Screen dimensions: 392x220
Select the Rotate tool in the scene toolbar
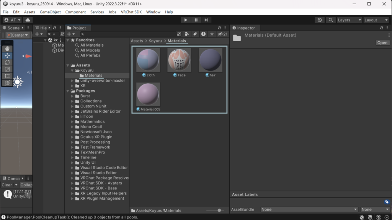[7, 62]
